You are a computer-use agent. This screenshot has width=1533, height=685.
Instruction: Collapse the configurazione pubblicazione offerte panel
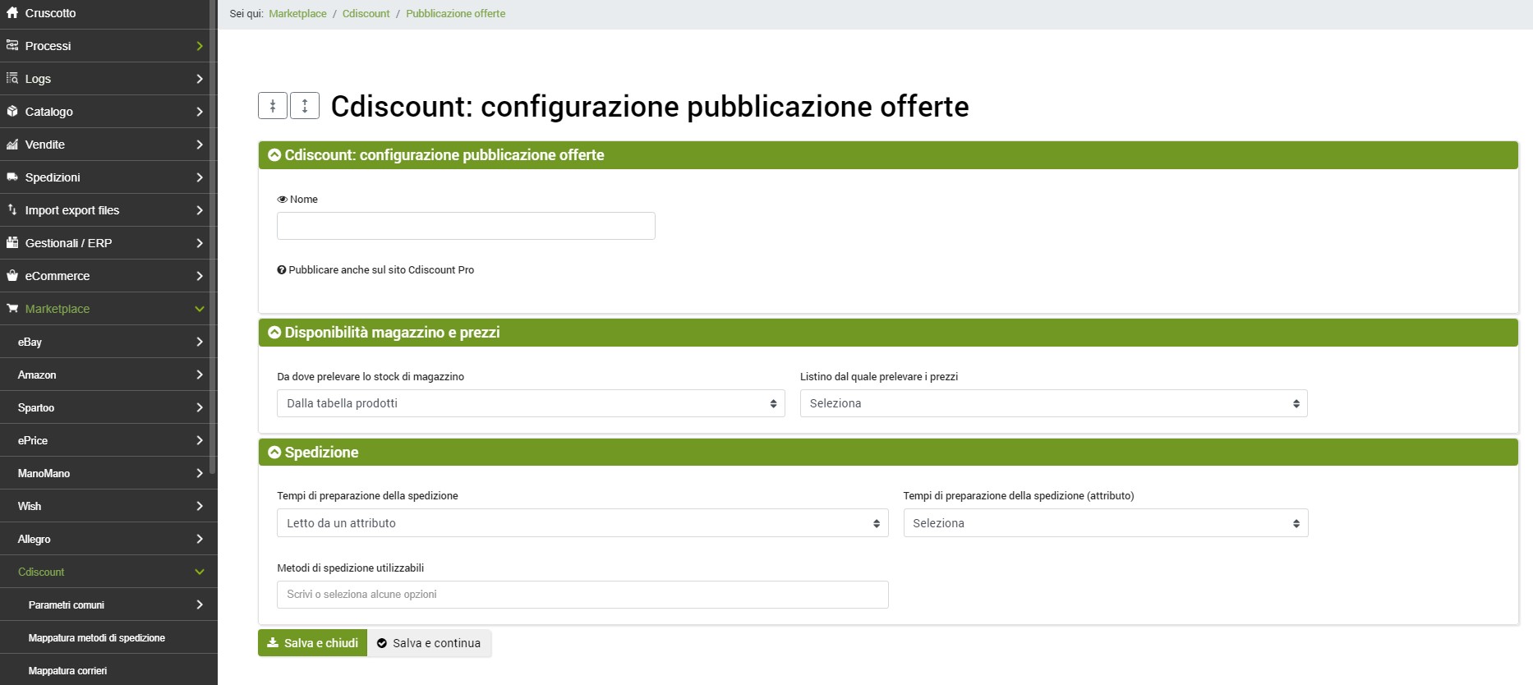(275, 155)
